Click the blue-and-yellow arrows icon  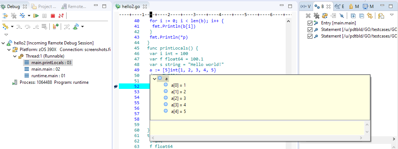pos(5,16)
